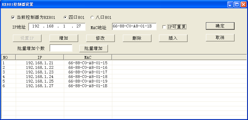248x120 pixels.
Task: Maximize the RX801控制器设置 window
Action: (237, 4)
